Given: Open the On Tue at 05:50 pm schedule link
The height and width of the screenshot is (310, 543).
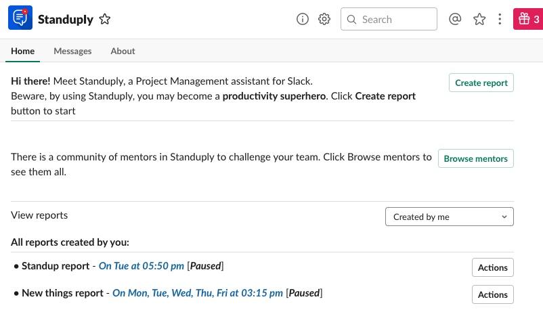Looking at the screenshot, I should (x=142, y=266).
